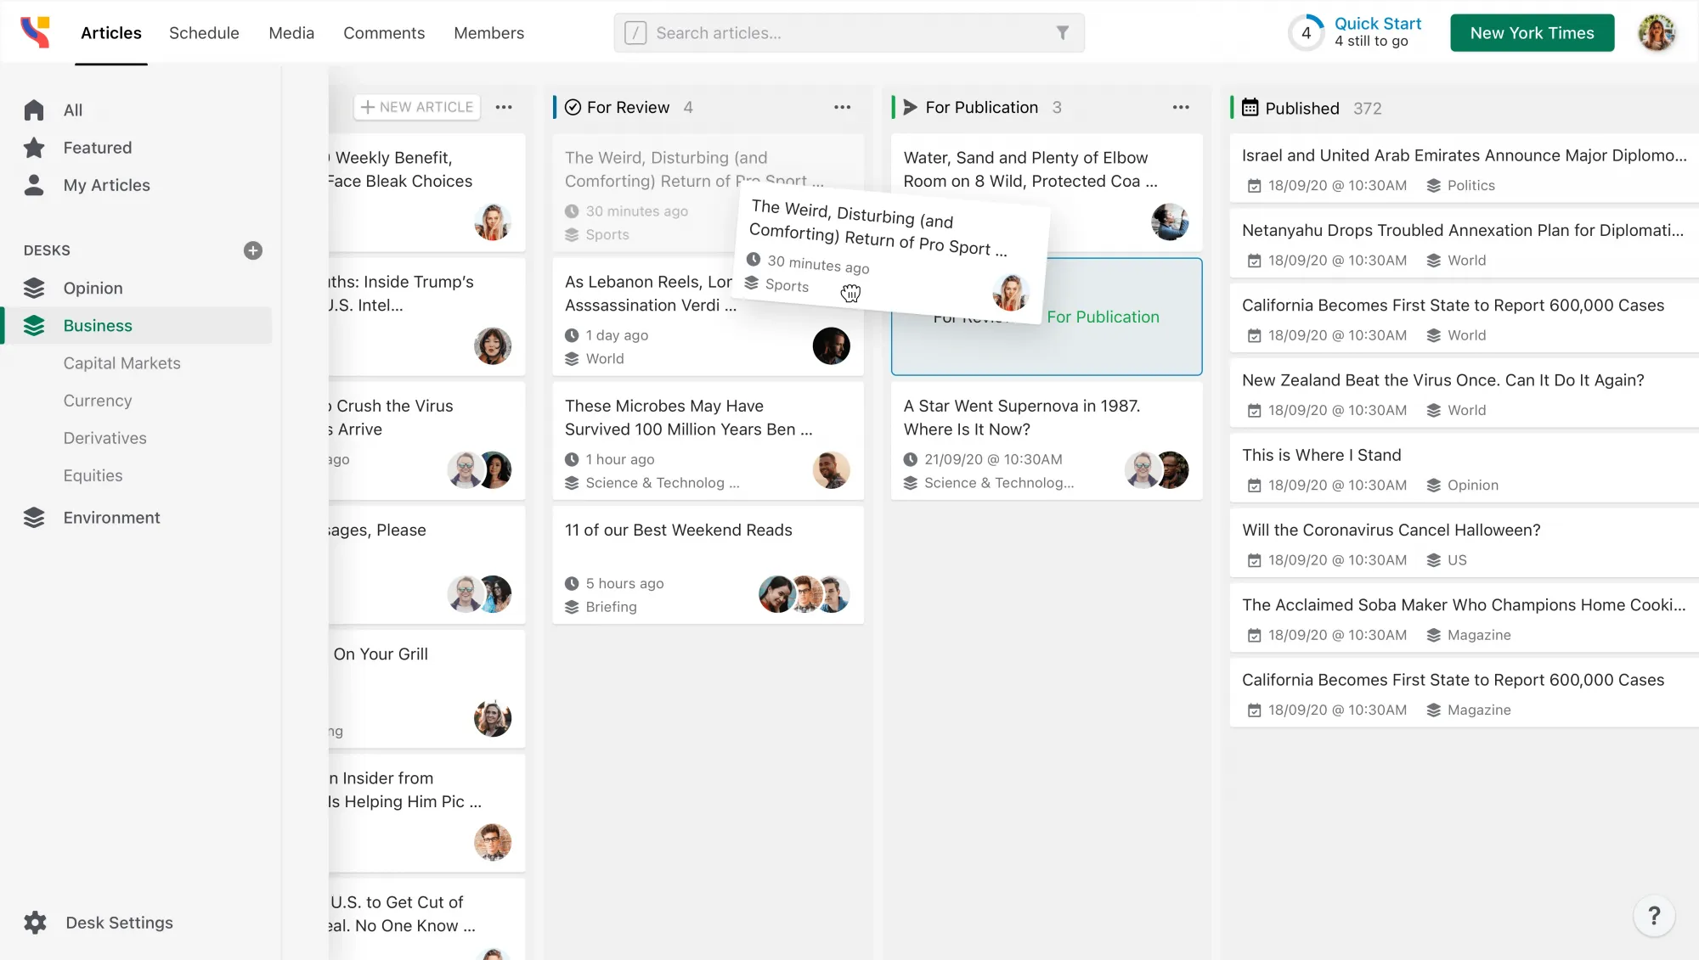Open 'Netanyahu Drops Troubled Annexation Plan' article

[1465, 244]
